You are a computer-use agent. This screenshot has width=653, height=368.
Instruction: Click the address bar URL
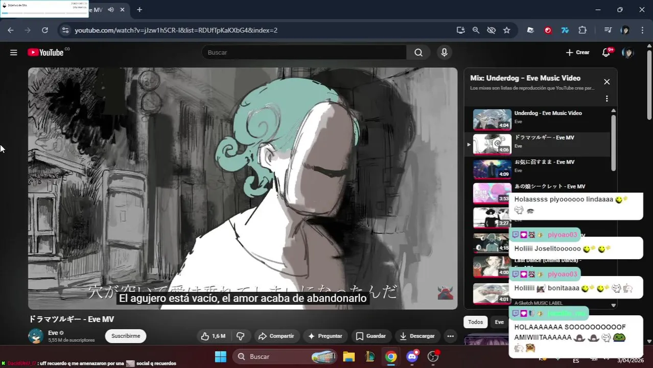(x=176, y=30)
